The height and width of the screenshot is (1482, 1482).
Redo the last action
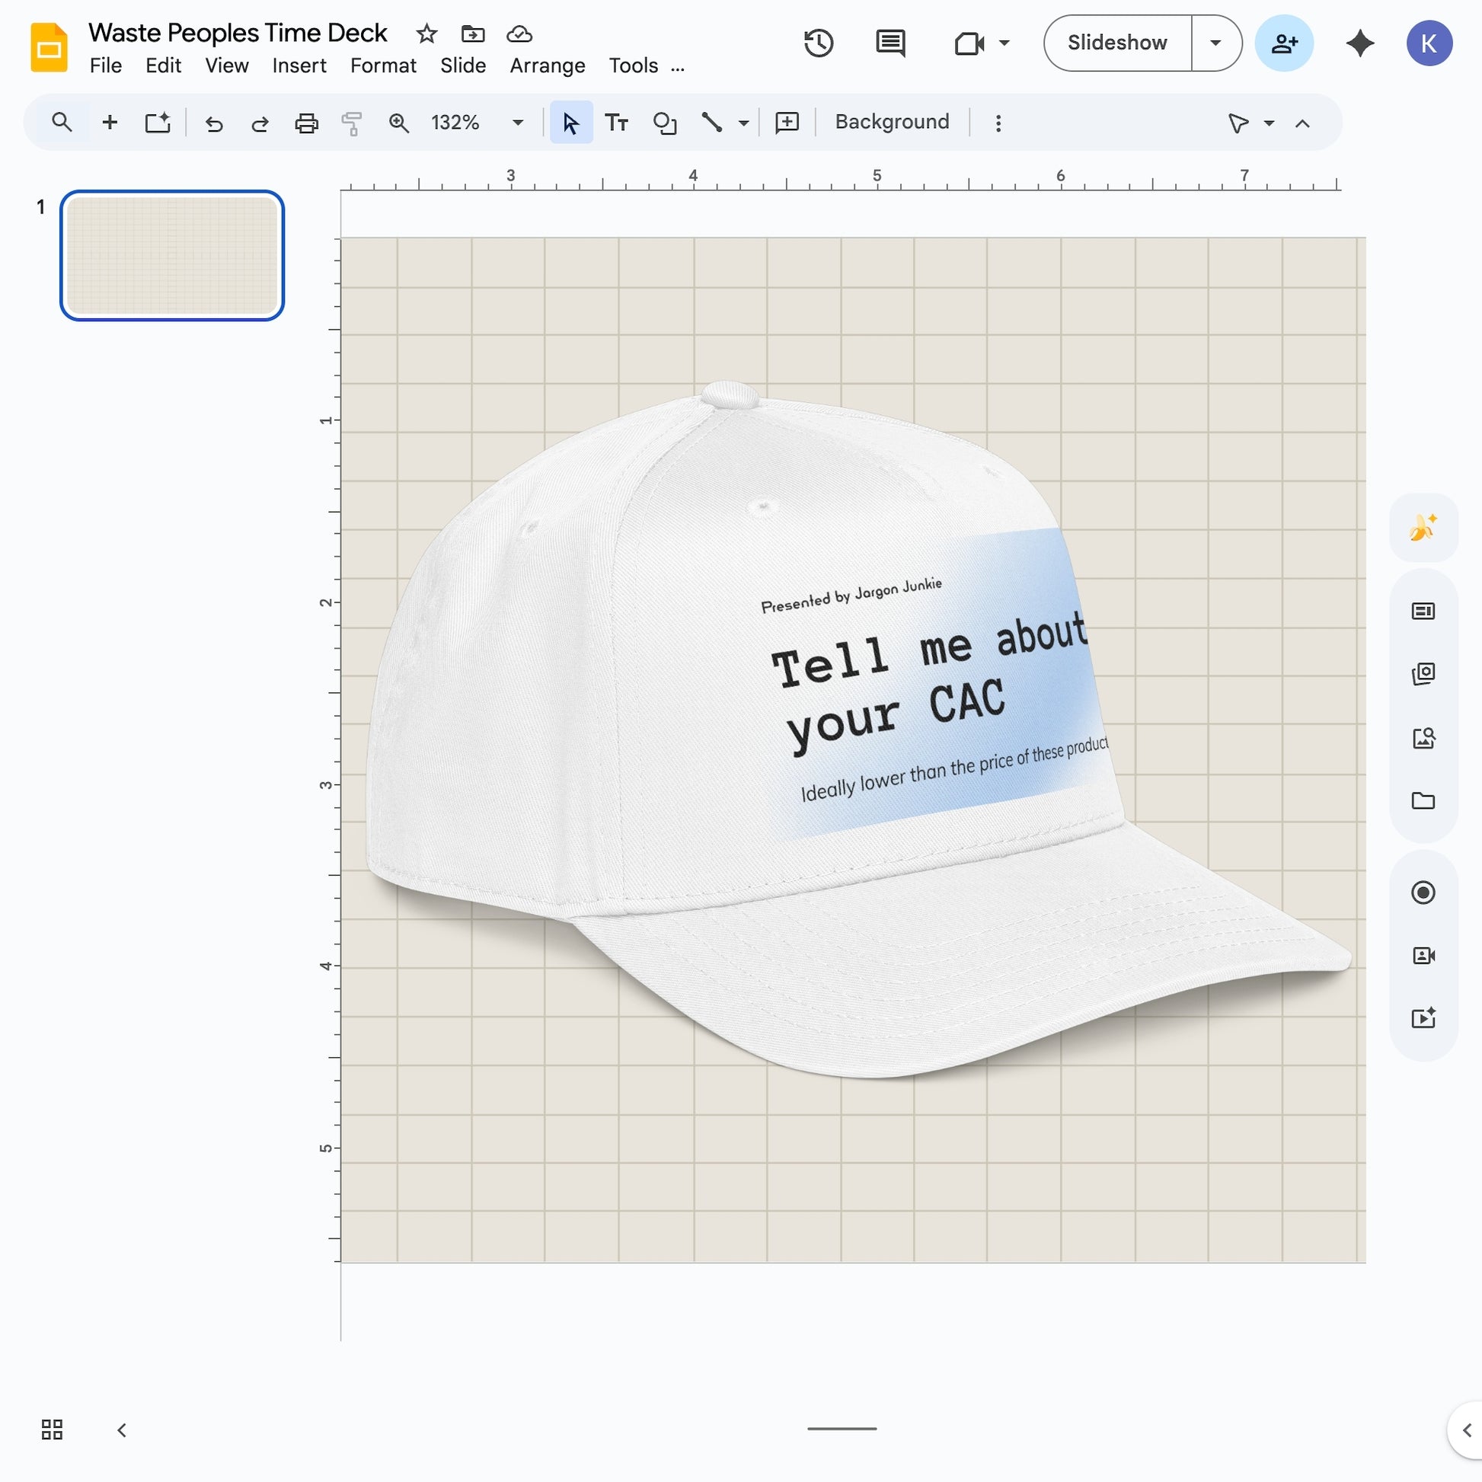coord(260,122)
